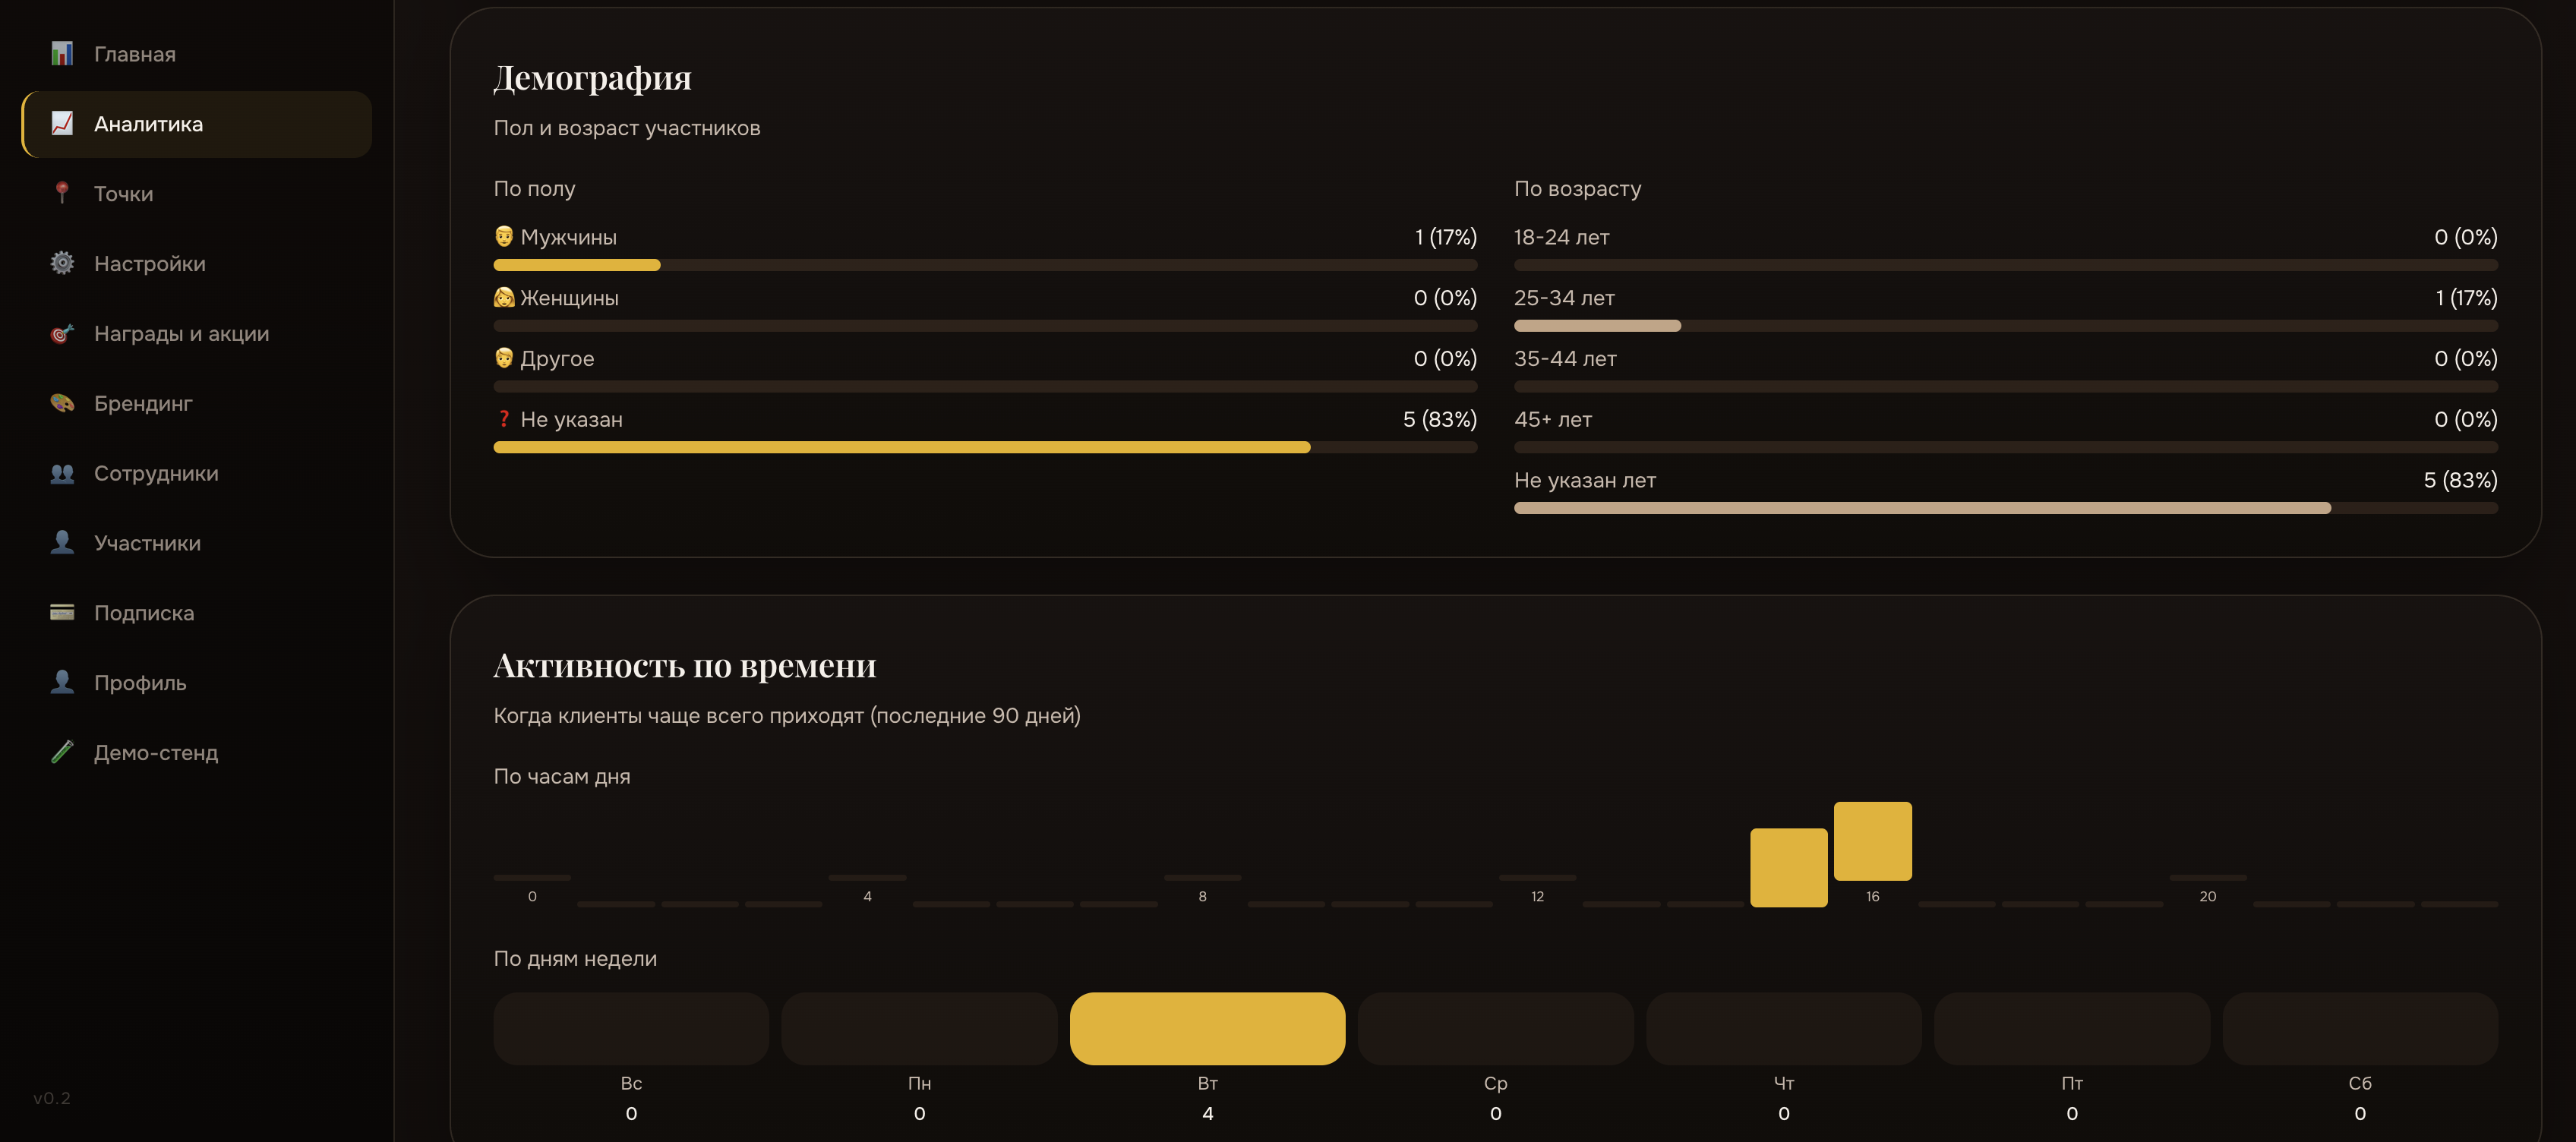
Task: Open the Сотрудники people icon
Action: 62,473
